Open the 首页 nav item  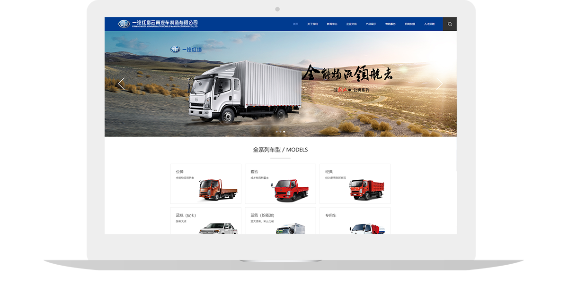[x=296, y=24]
